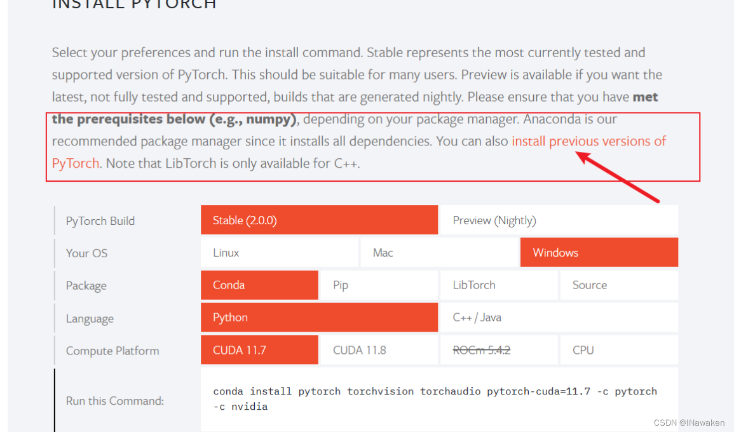Click the CSDN @INawaken watermark text
734x432 pixels.
coord(689,422)
